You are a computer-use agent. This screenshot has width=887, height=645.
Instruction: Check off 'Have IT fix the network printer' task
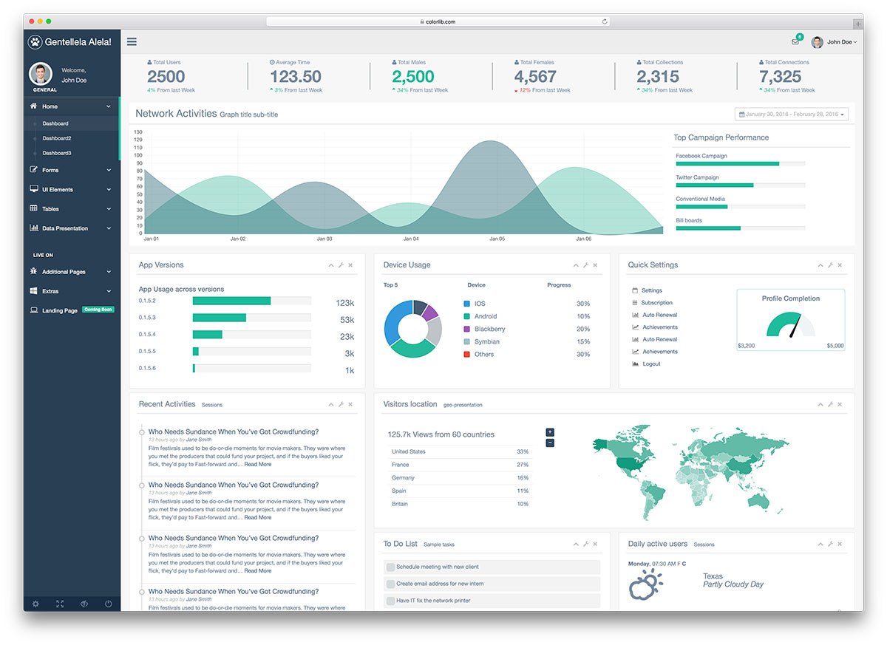(x=390, y=600)
